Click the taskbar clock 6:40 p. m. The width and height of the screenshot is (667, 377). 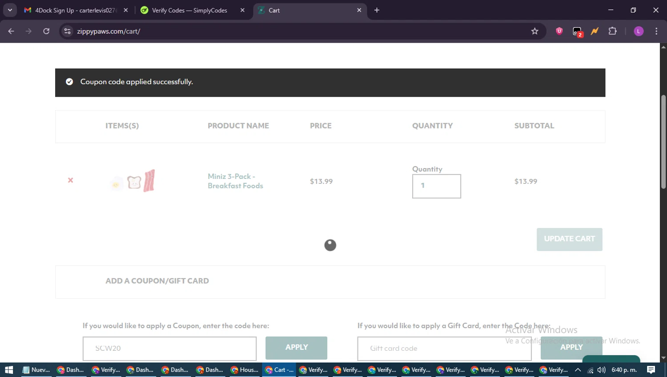624,370
